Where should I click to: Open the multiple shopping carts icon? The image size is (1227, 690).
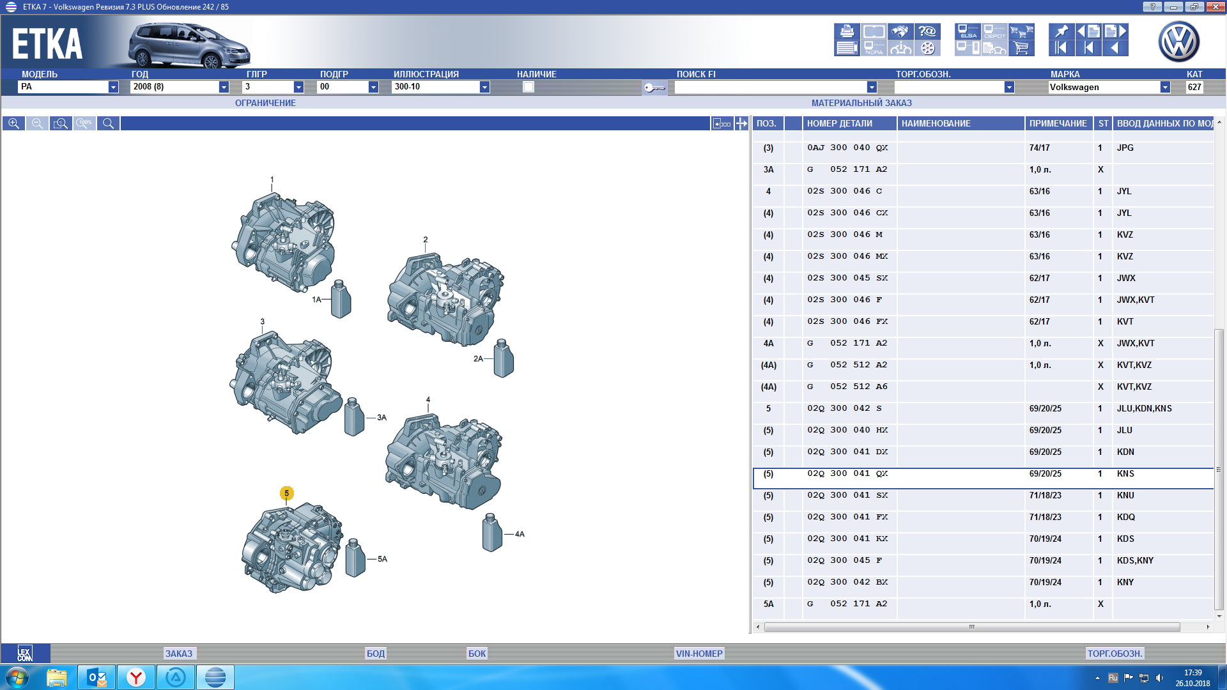1021,31
